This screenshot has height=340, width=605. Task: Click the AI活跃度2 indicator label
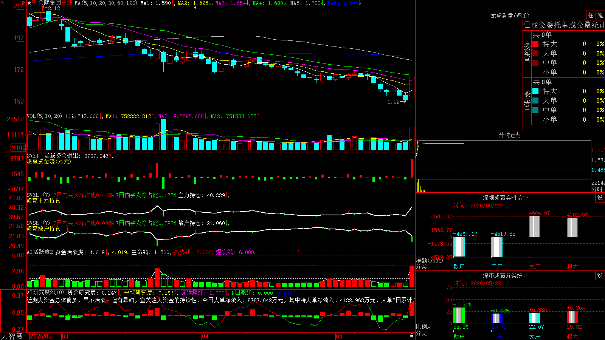40,252
